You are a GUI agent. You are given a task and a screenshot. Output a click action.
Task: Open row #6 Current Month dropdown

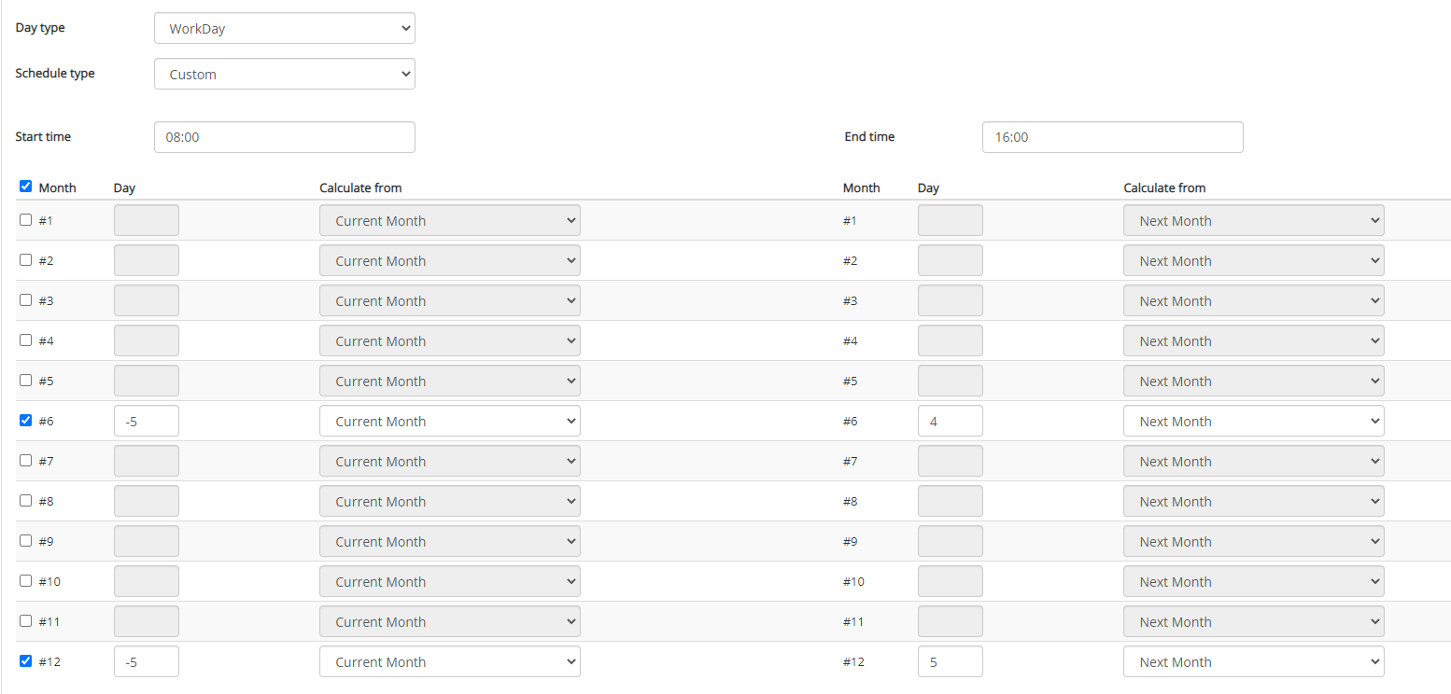pyautogui.click(x=450, y=421)
